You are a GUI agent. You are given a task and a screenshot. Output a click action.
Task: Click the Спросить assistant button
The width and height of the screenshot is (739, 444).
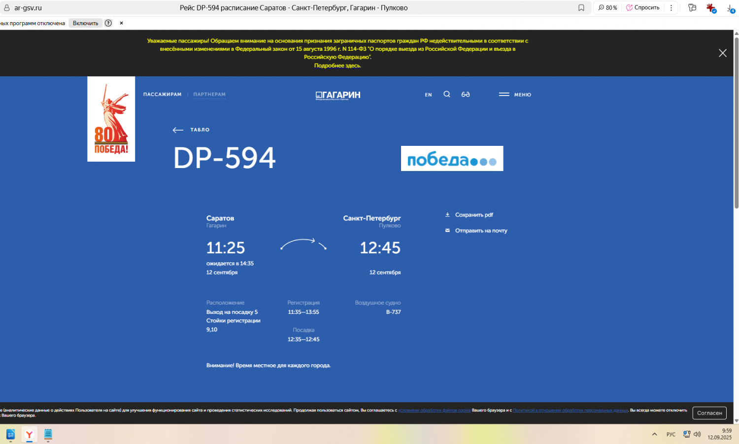pyautogui.click(x=643, y=8)
